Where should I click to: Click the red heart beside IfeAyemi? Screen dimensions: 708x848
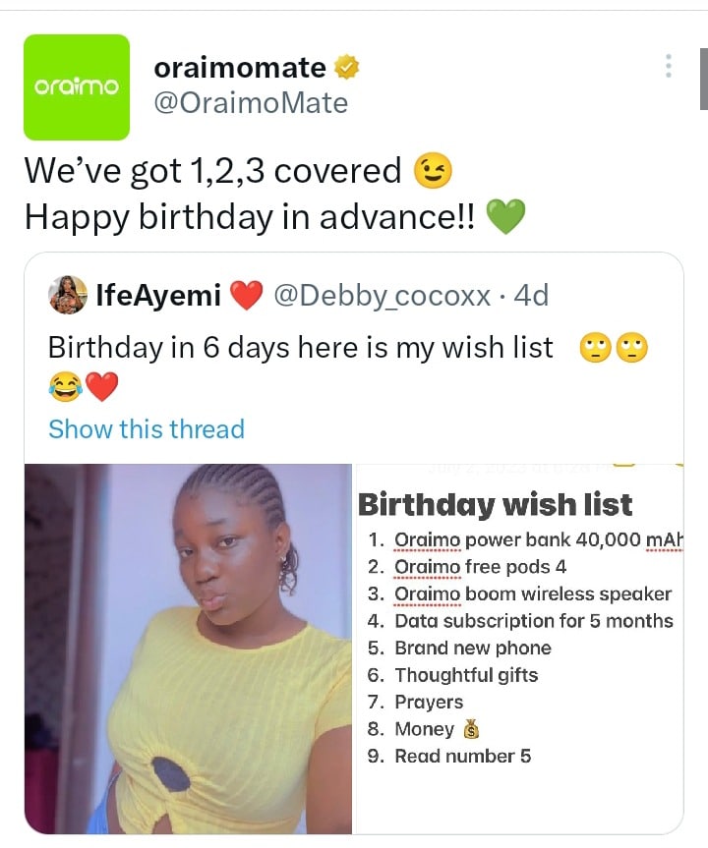247,295
